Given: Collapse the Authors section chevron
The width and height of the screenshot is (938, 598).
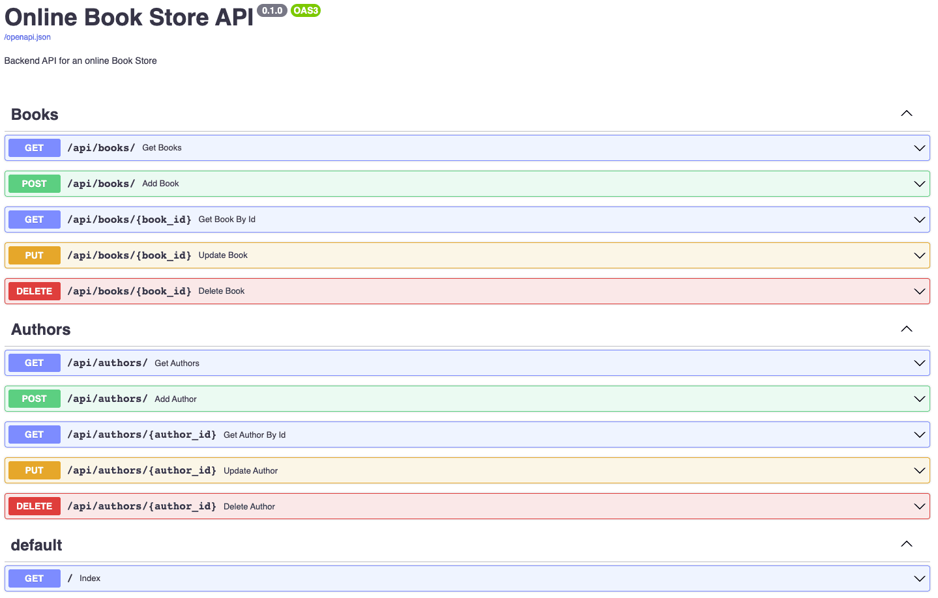Looking at the screenshot, I should click(x=907, y=329).
